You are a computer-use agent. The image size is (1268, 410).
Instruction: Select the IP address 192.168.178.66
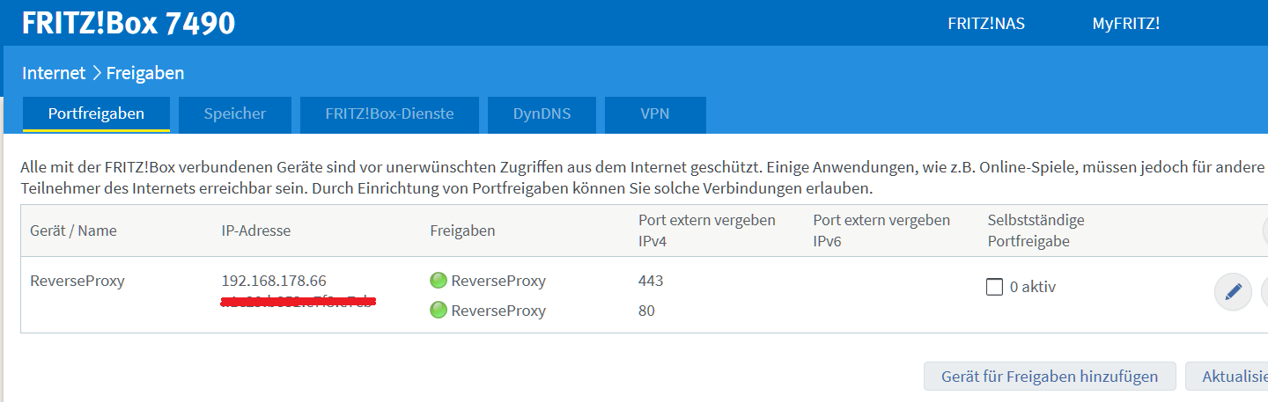coord(274,281)
